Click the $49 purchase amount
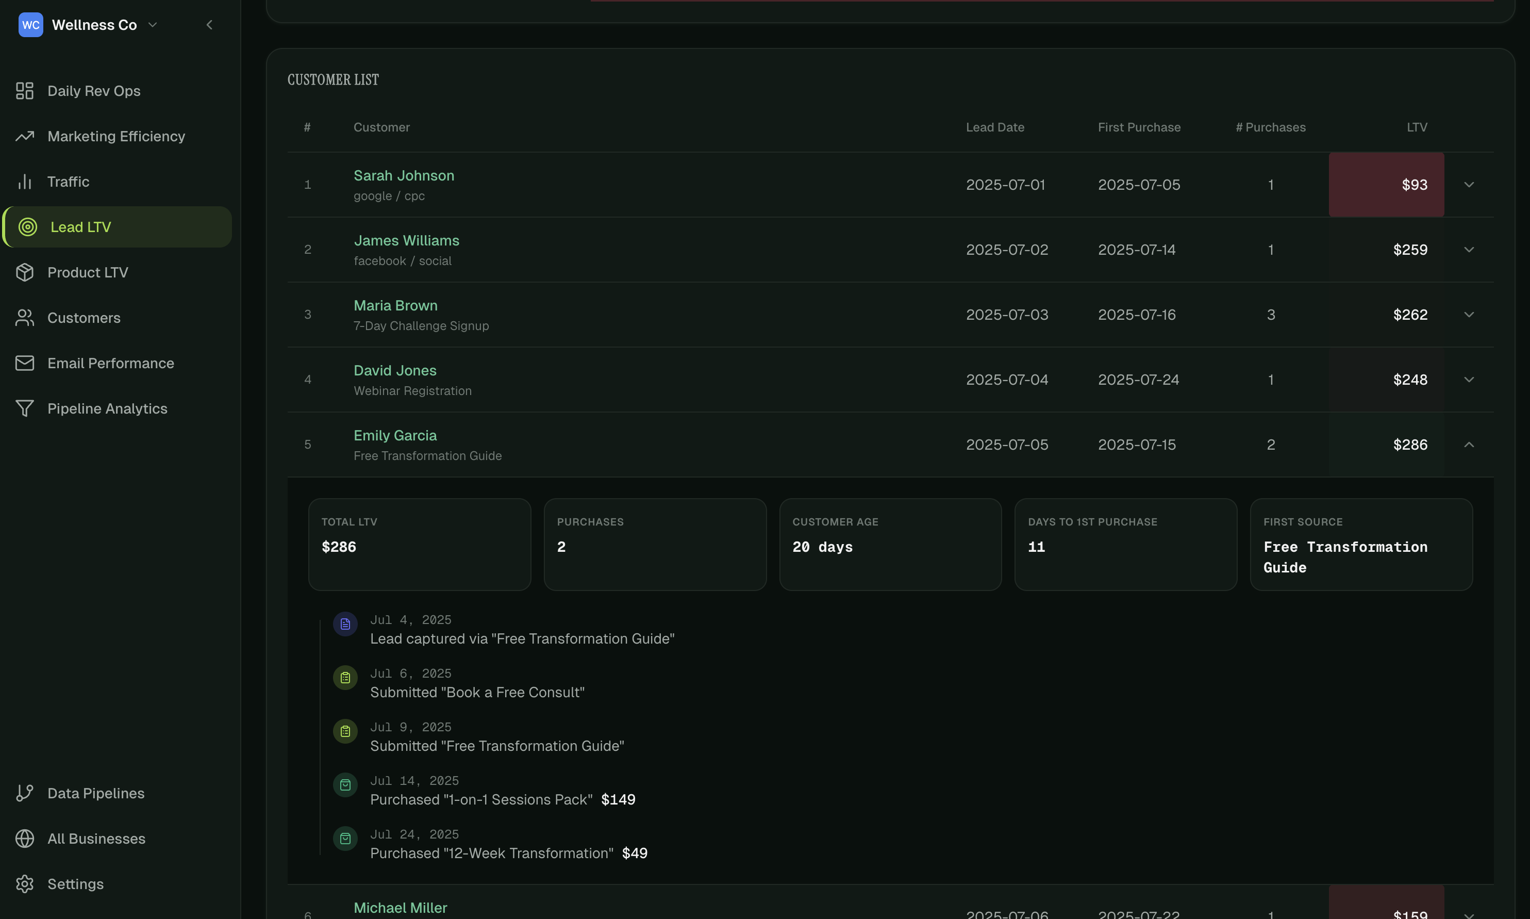This screenshot has height=919, width=1530. click(635, 854)
